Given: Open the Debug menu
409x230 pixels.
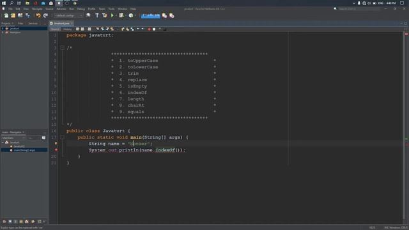Looking at the screenshot, I should click(81, 9).
